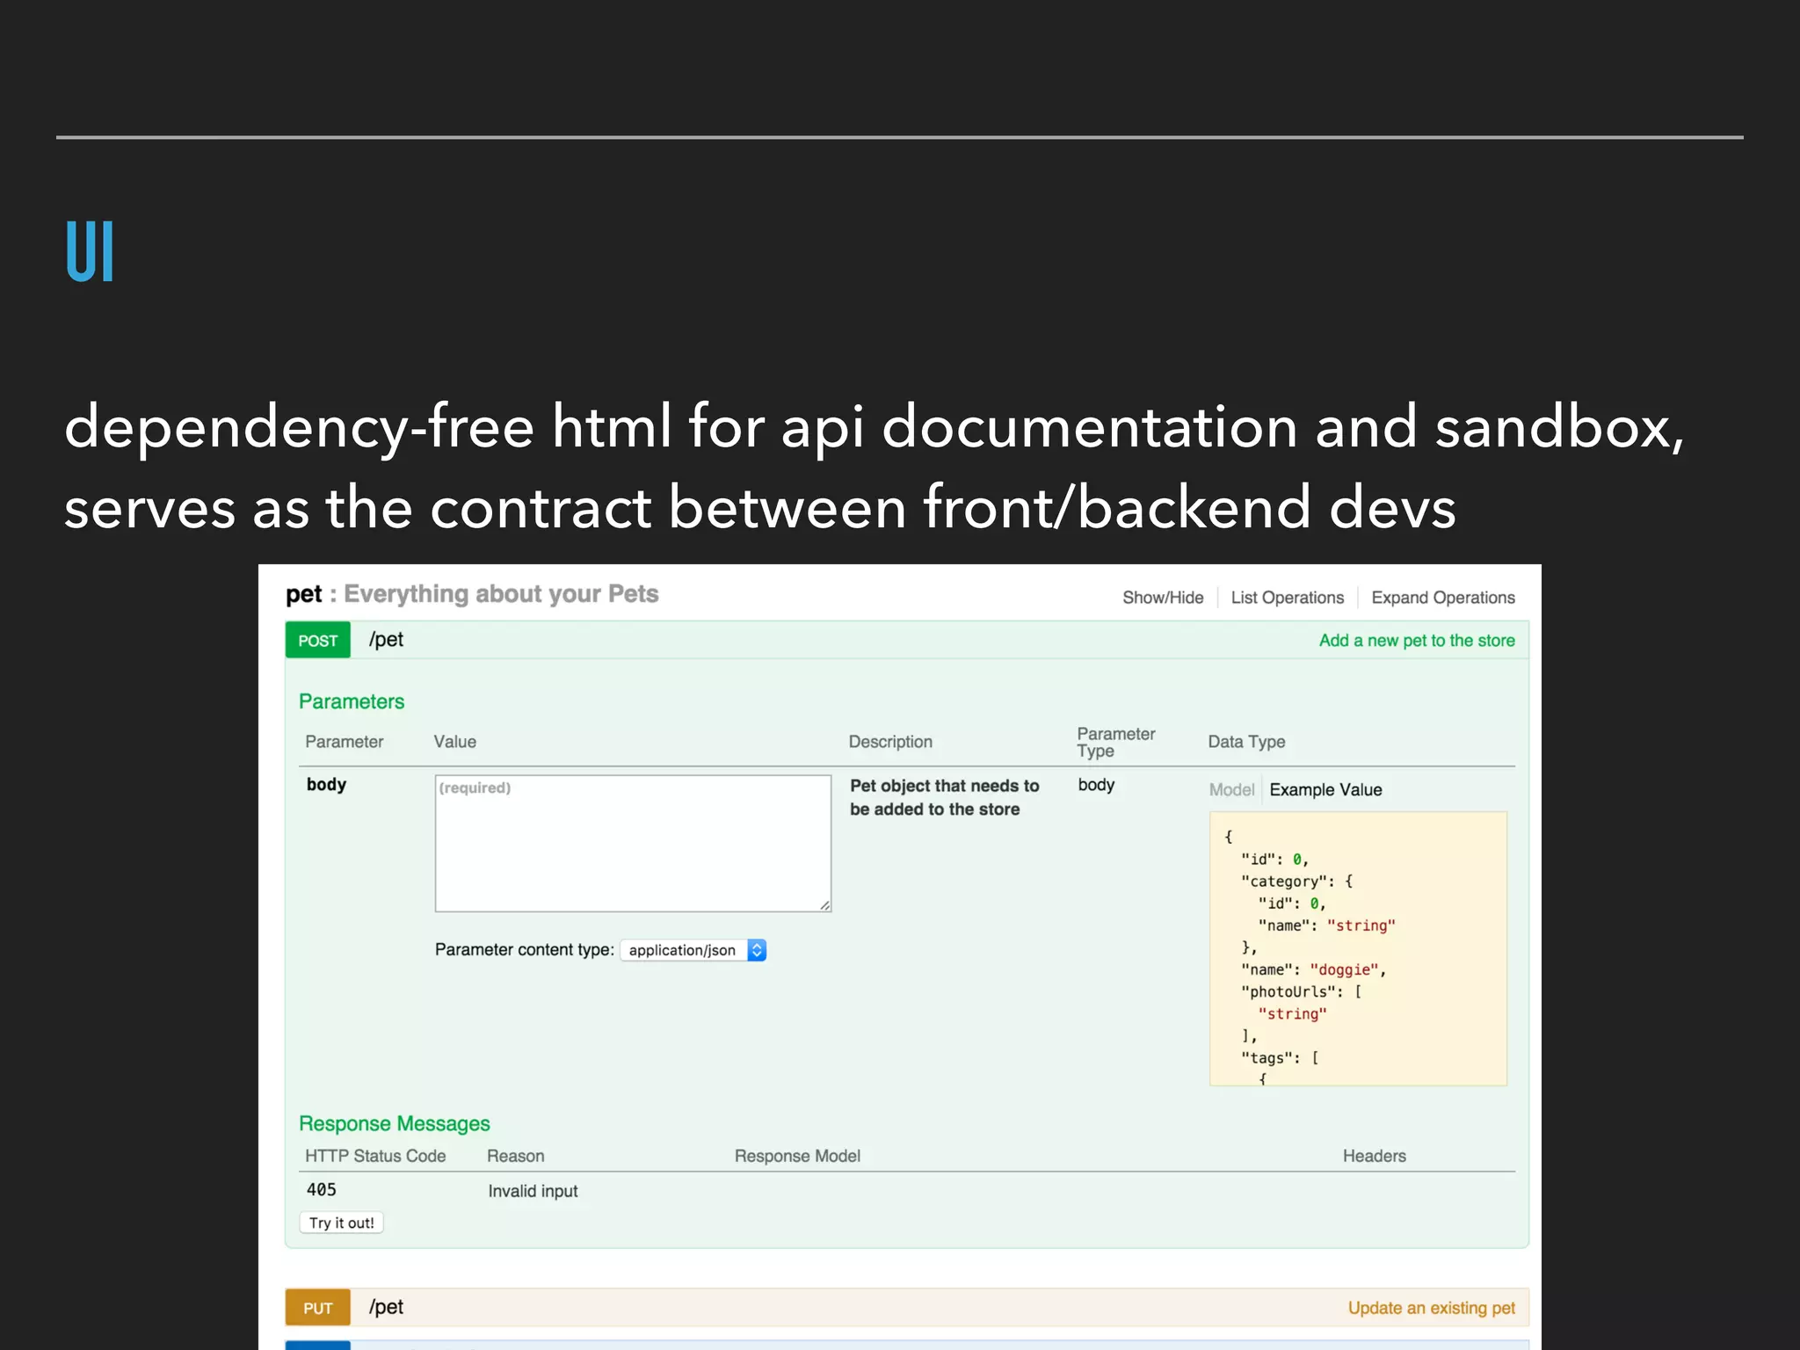The width and height of the screenshot is (1800, 1350).
Task: Click the 'Parameters' heading
Action: (352, 701)
